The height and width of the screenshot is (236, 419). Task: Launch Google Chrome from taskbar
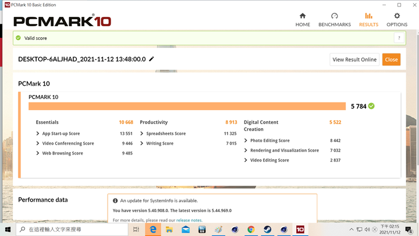[x=251, y=230]
